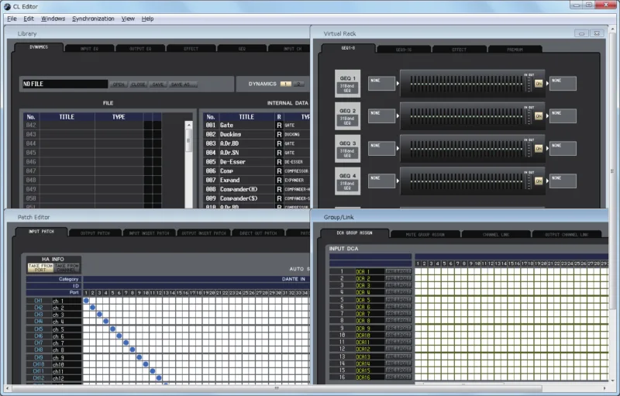
Task: Click the R icon beside De-Esser preset
Action: click(x=279, y=162)
